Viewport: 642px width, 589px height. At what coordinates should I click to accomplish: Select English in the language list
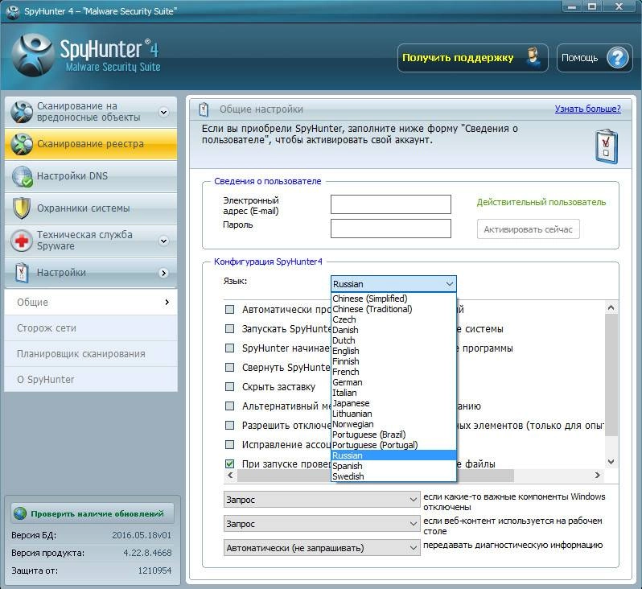pyautogui.click(x=393, y=351)
